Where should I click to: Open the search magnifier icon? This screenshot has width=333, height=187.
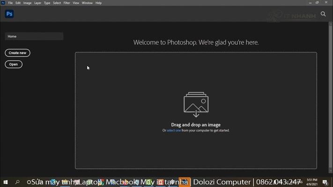pos(323,14)
